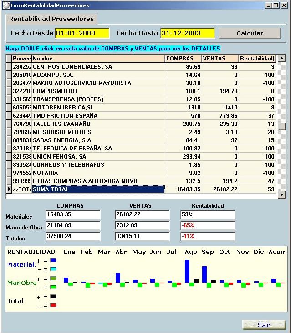The height and width of the screenshot is (333, 291).
Task: Click Totales VENTAS field 33415.11
Action: 142,236
